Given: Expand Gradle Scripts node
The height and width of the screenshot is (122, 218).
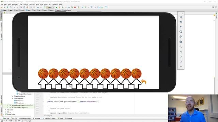Looking at the screenshot, I should 3,114.
